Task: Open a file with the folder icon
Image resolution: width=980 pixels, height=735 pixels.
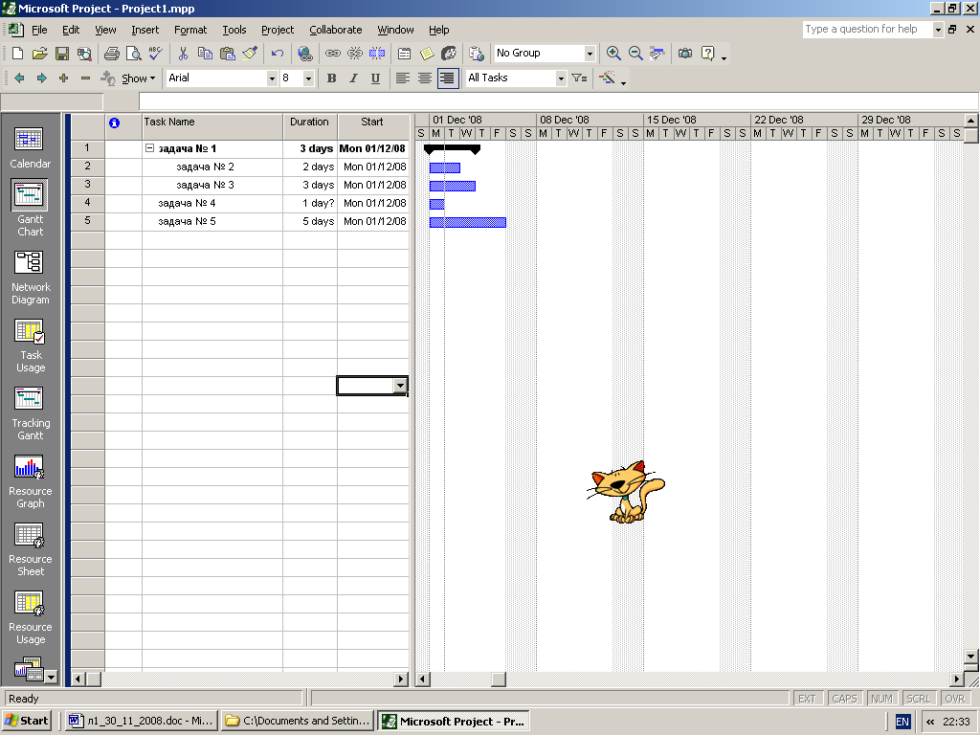Action: coord(40,54)
